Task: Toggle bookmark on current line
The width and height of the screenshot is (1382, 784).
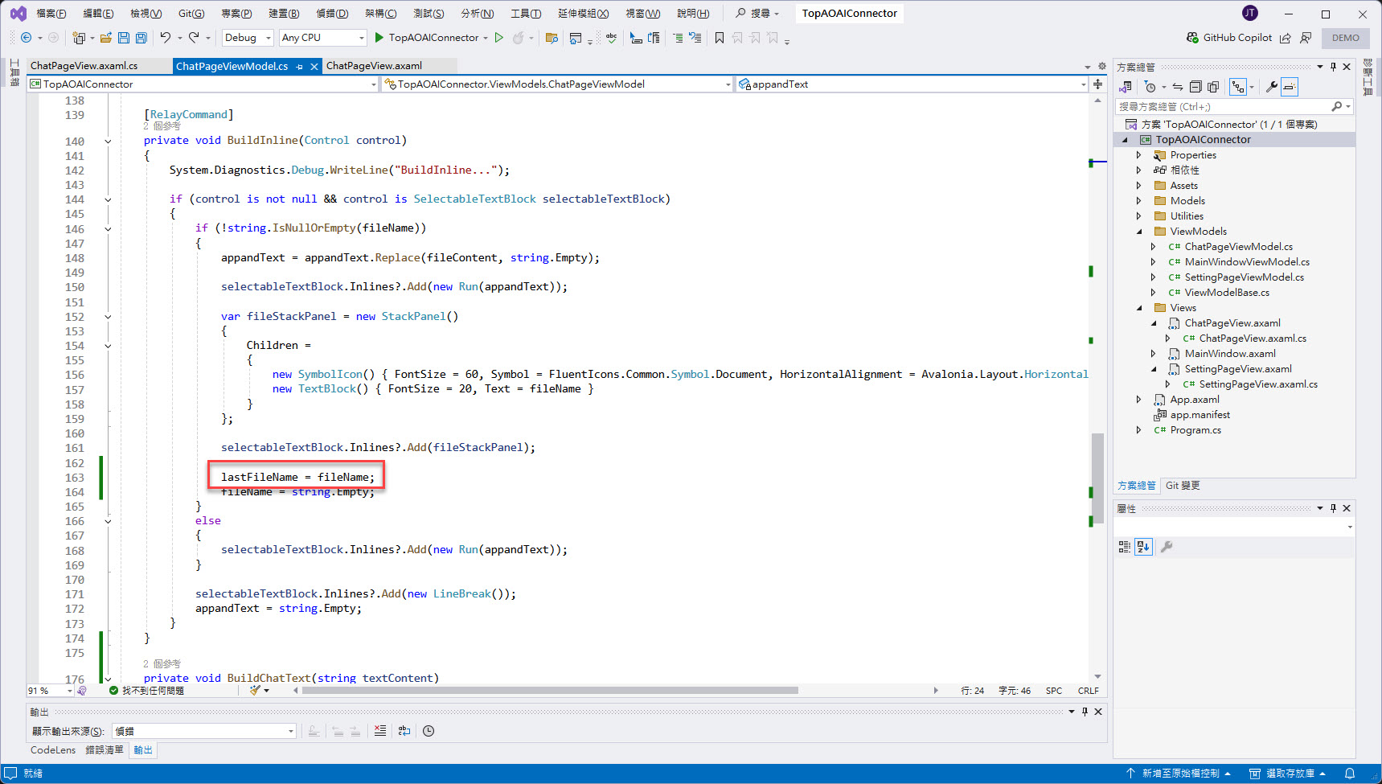Action: pos(719,38)
